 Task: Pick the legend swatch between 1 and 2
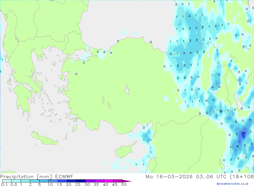coord(25,181)
